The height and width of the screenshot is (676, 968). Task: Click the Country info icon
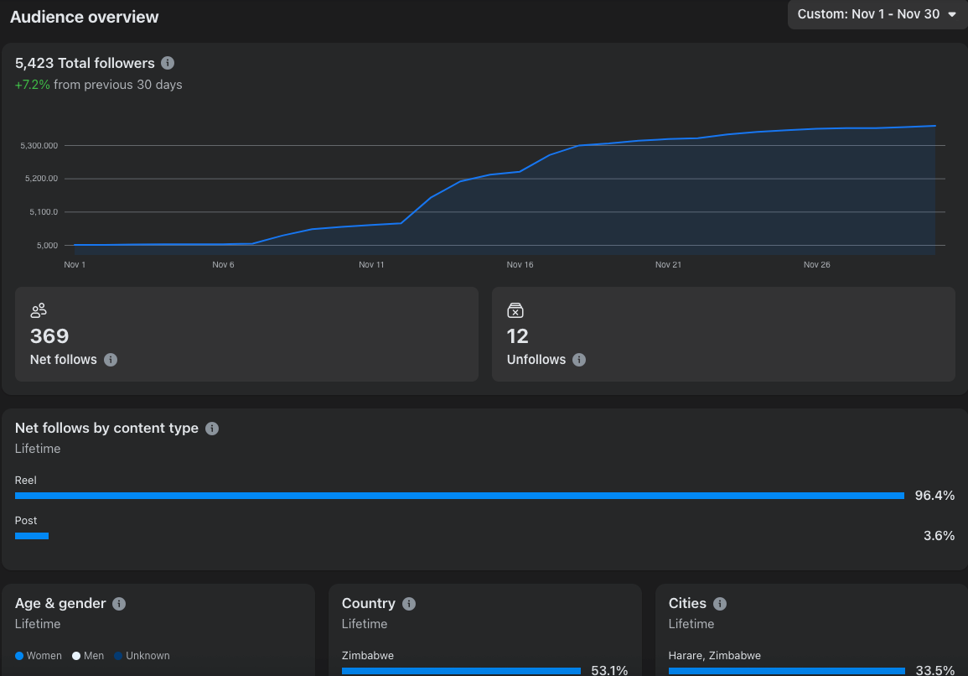[409, 604]
